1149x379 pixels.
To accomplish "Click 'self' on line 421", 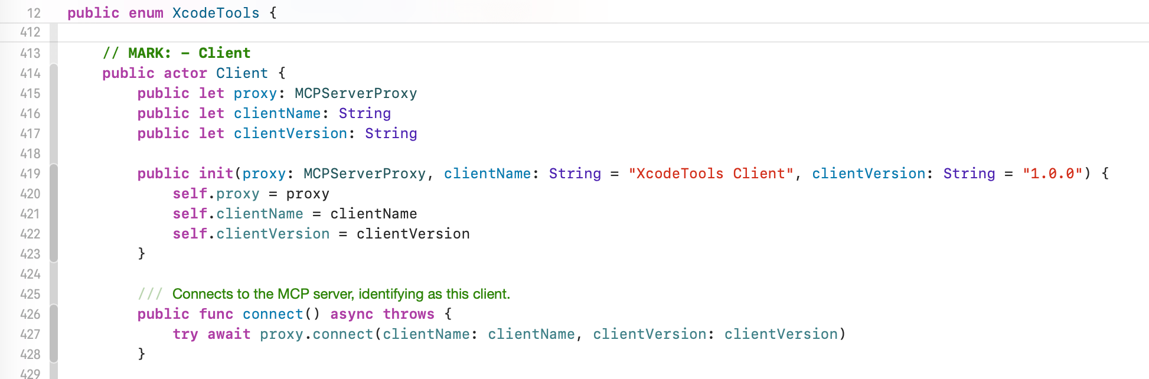I will pyautogui.click(x=190, y=213).
